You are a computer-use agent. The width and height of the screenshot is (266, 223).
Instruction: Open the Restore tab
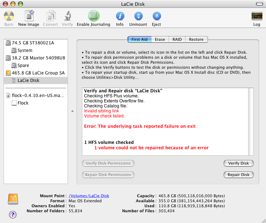pos(196,39)
